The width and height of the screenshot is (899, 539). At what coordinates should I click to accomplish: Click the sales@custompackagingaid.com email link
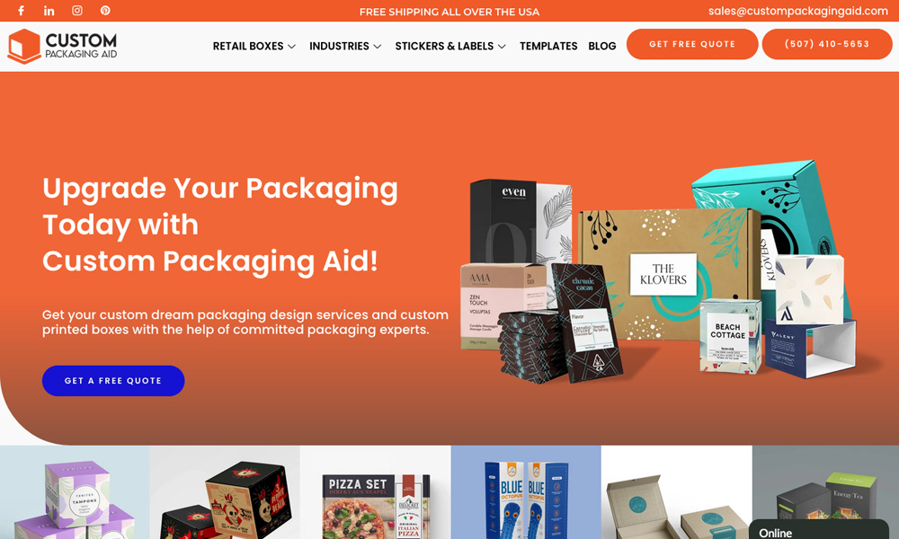point(797,11)
